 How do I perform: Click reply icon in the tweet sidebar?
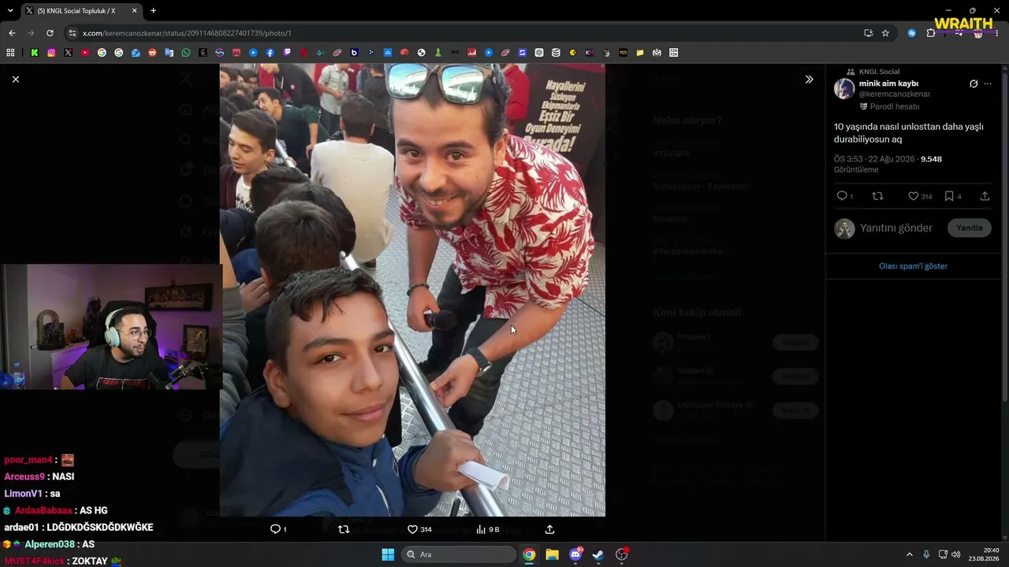[x=841, y=196]
